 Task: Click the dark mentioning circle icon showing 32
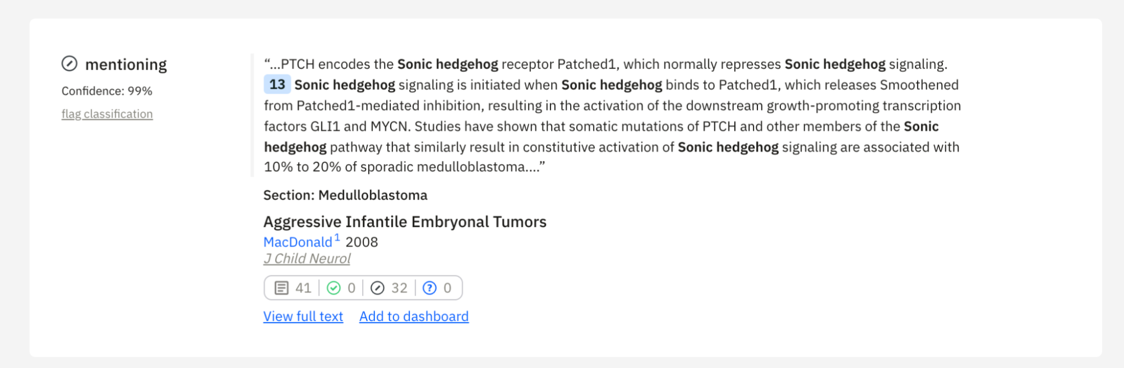(x=377, y=287)
